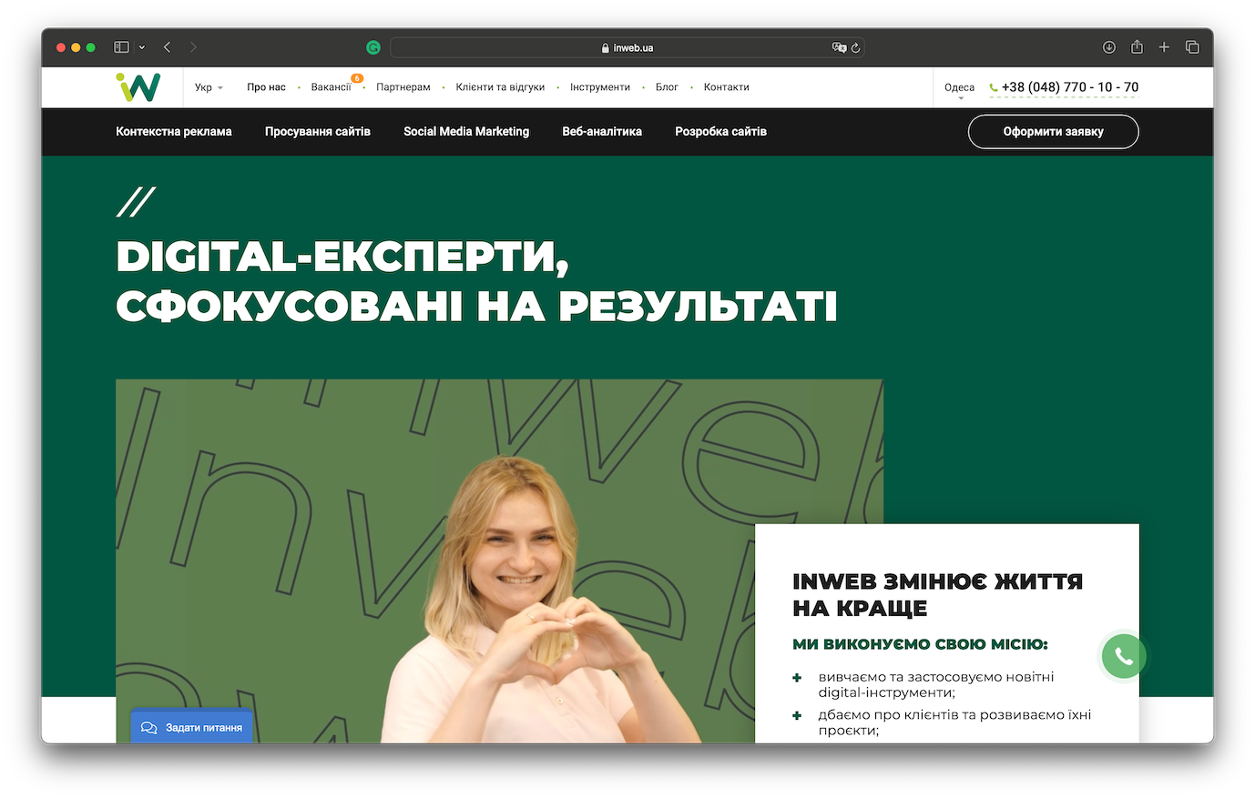1255x798 pixels.
Task: Open Веб-аналітика service link
Action: [602, 132]
